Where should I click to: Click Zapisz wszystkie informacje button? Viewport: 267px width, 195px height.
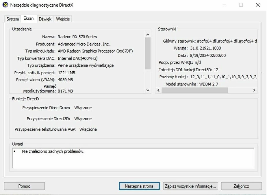[190, 186]
